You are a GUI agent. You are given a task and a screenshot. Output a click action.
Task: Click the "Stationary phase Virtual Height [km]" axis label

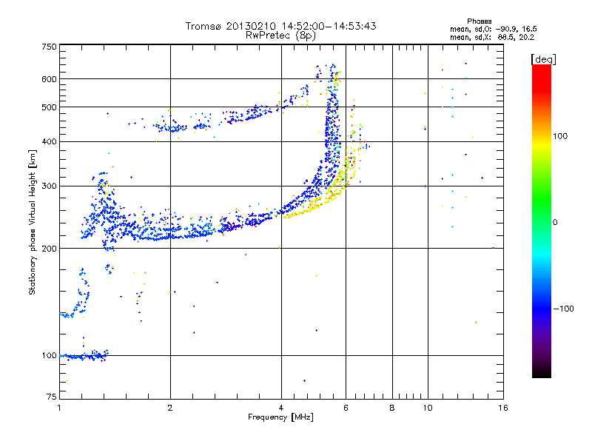33,223
